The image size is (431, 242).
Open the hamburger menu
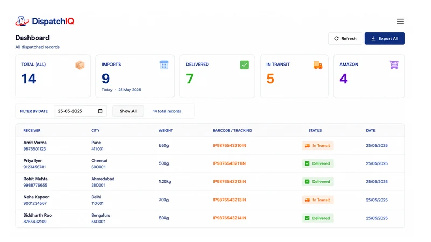[x=400, y=22]
